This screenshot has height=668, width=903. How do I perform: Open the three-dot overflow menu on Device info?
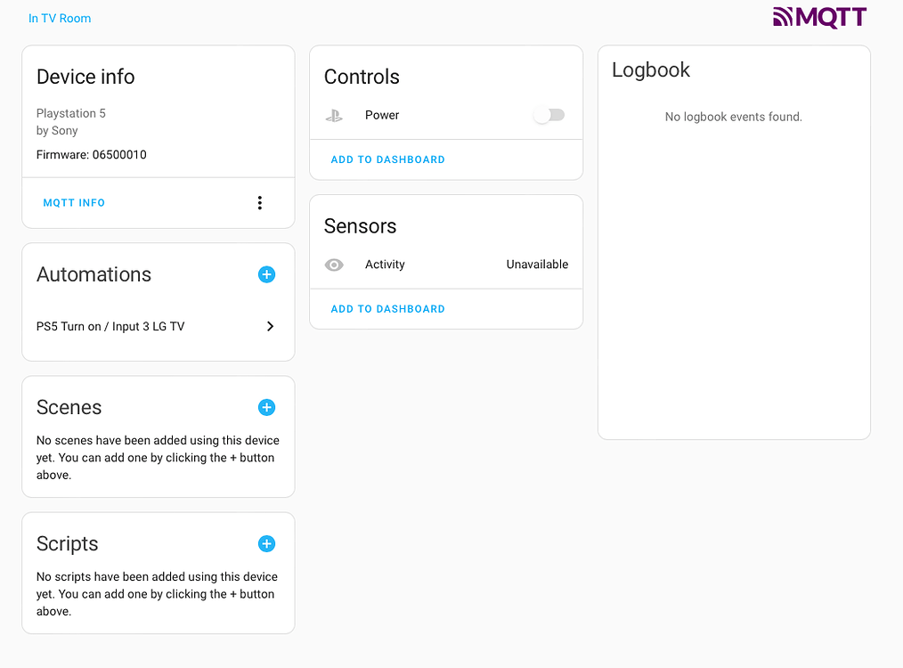tap(259, 202)
